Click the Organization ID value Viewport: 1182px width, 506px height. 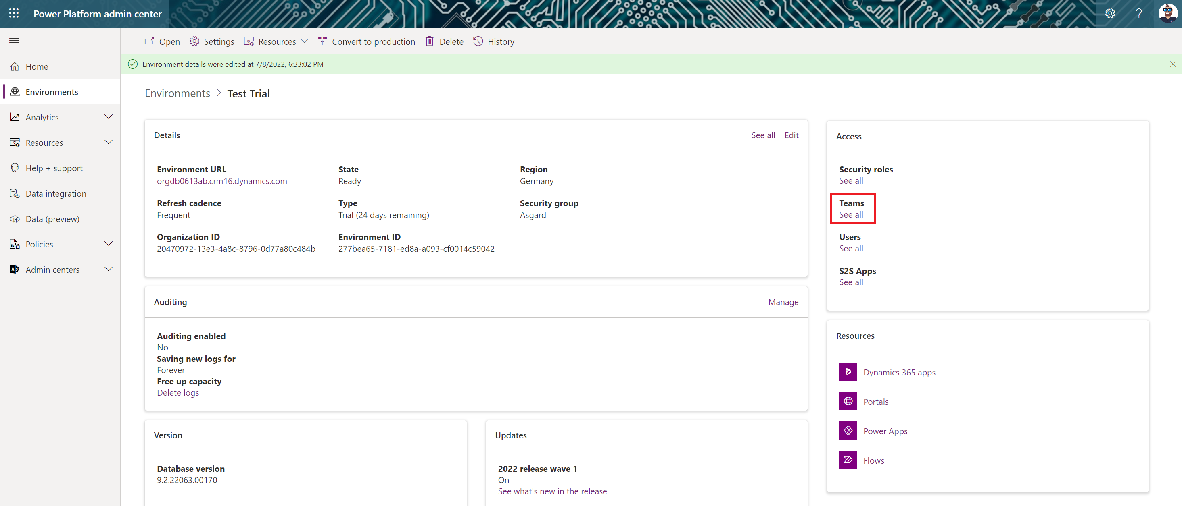tap(236, 249)
